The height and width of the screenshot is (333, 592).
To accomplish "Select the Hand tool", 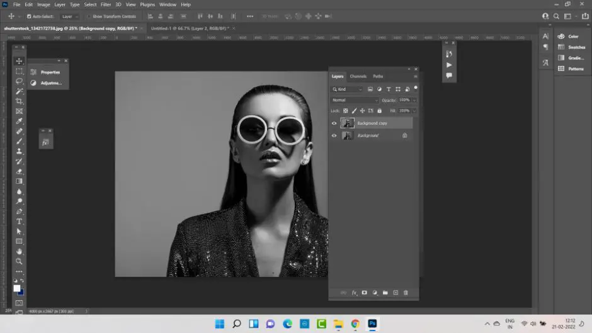I will coord(20,251).
